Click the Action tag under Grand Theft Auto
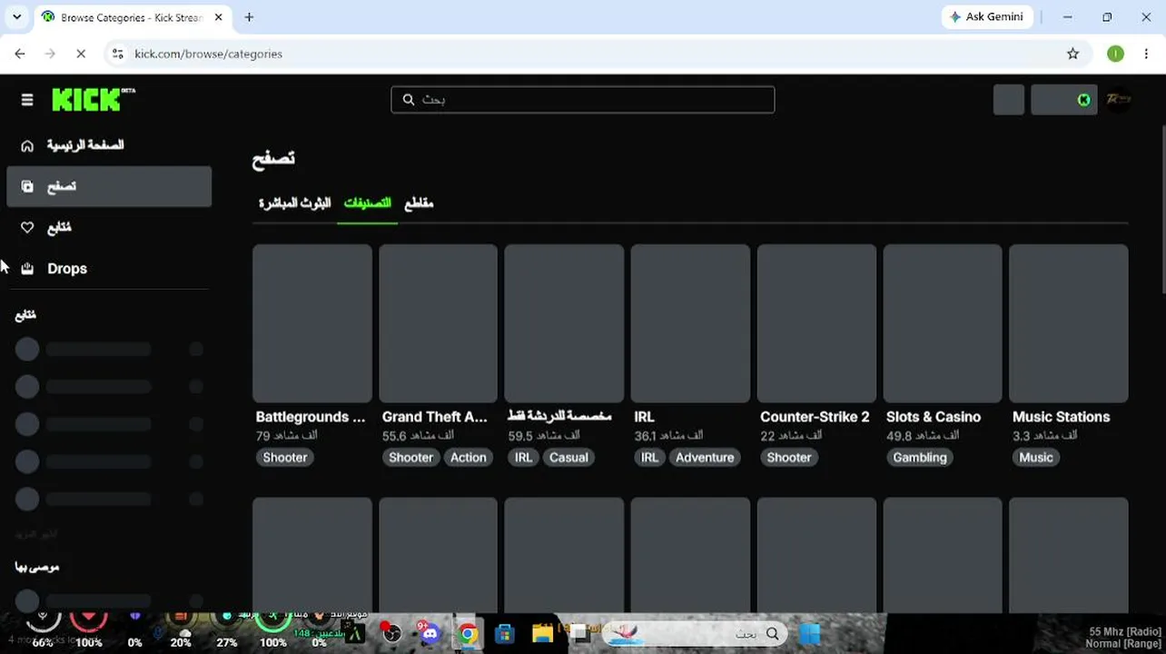The height and width of the screenshot is (654, 1166). point(469,458)
